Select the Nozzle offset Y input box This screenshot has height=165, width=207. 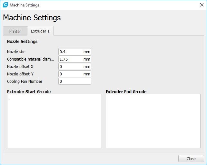pos(71,74)
